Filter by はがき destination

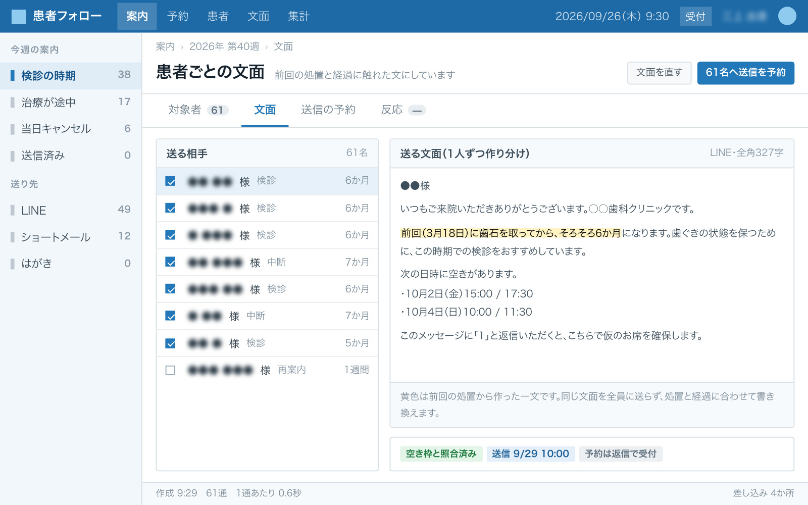71,263
